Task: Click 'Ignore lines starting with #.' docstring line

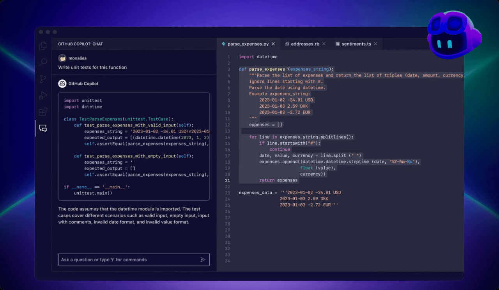Action: [286, 82]
